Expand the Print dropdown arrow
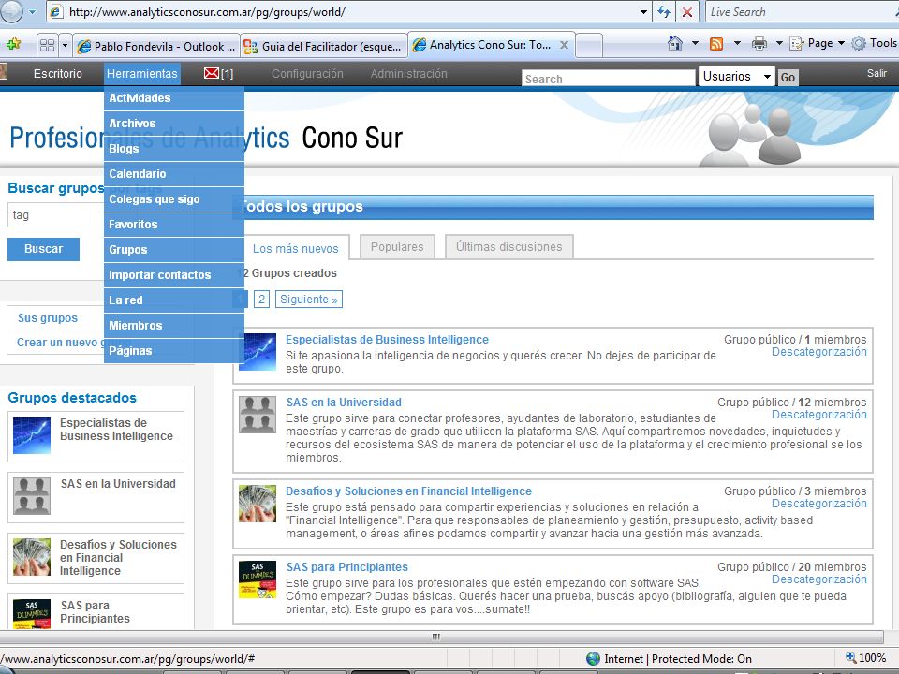Screen dimensions: 899x674 pyautogui.click(x=779, y=43)
